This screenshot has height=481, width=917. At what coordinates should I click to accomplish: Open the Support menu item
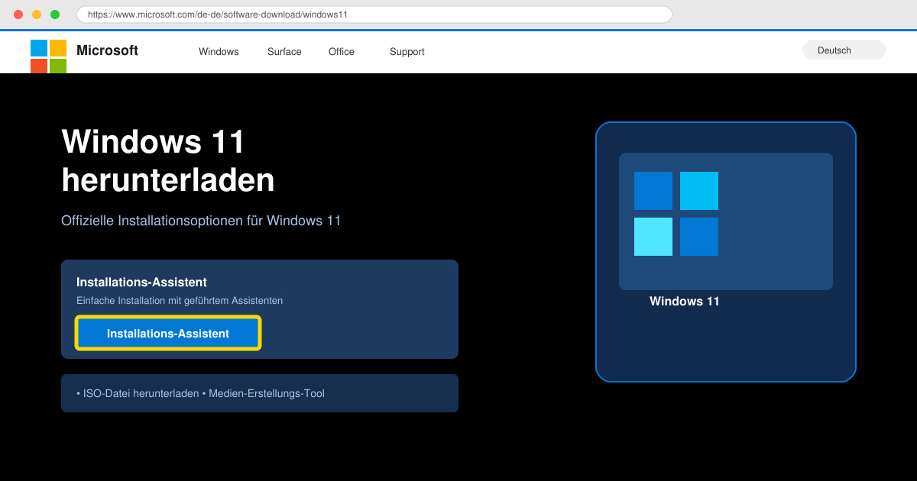[x=407, y=52]
